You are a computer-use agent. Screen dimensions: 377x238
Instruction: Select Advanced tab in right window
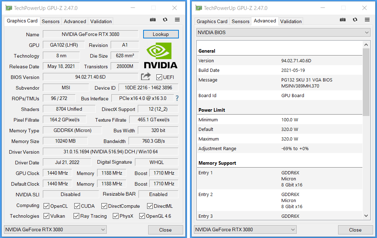click(x=265, y=21)
